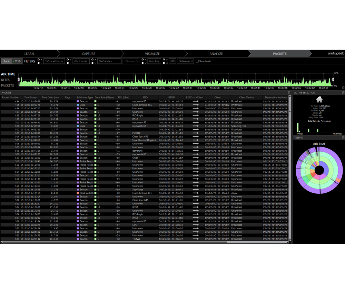The height and width of the screenshot is (293, 345).
Task: Go to the VISUALIZE step tab
Action: point(152,54)
